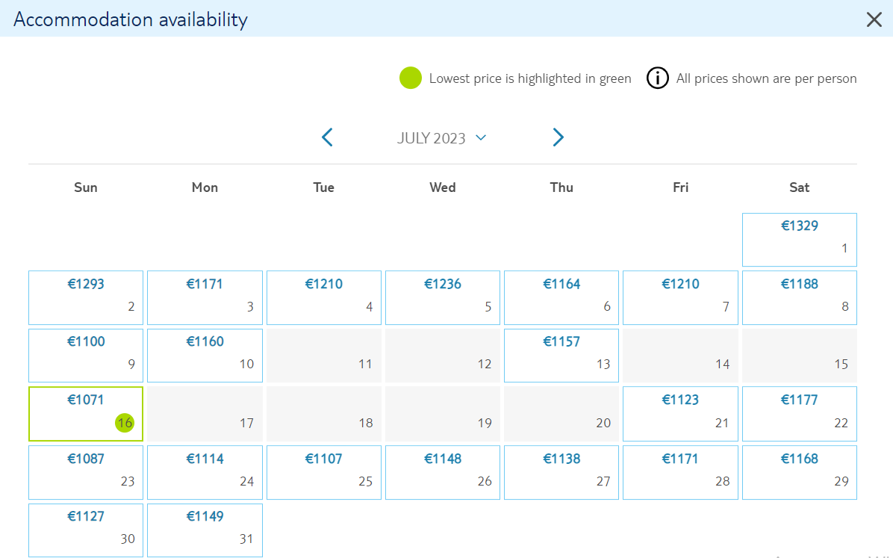Viewport: 893px width, 558px height.
Task: Click unavailable date July 18
Action: 323,414
